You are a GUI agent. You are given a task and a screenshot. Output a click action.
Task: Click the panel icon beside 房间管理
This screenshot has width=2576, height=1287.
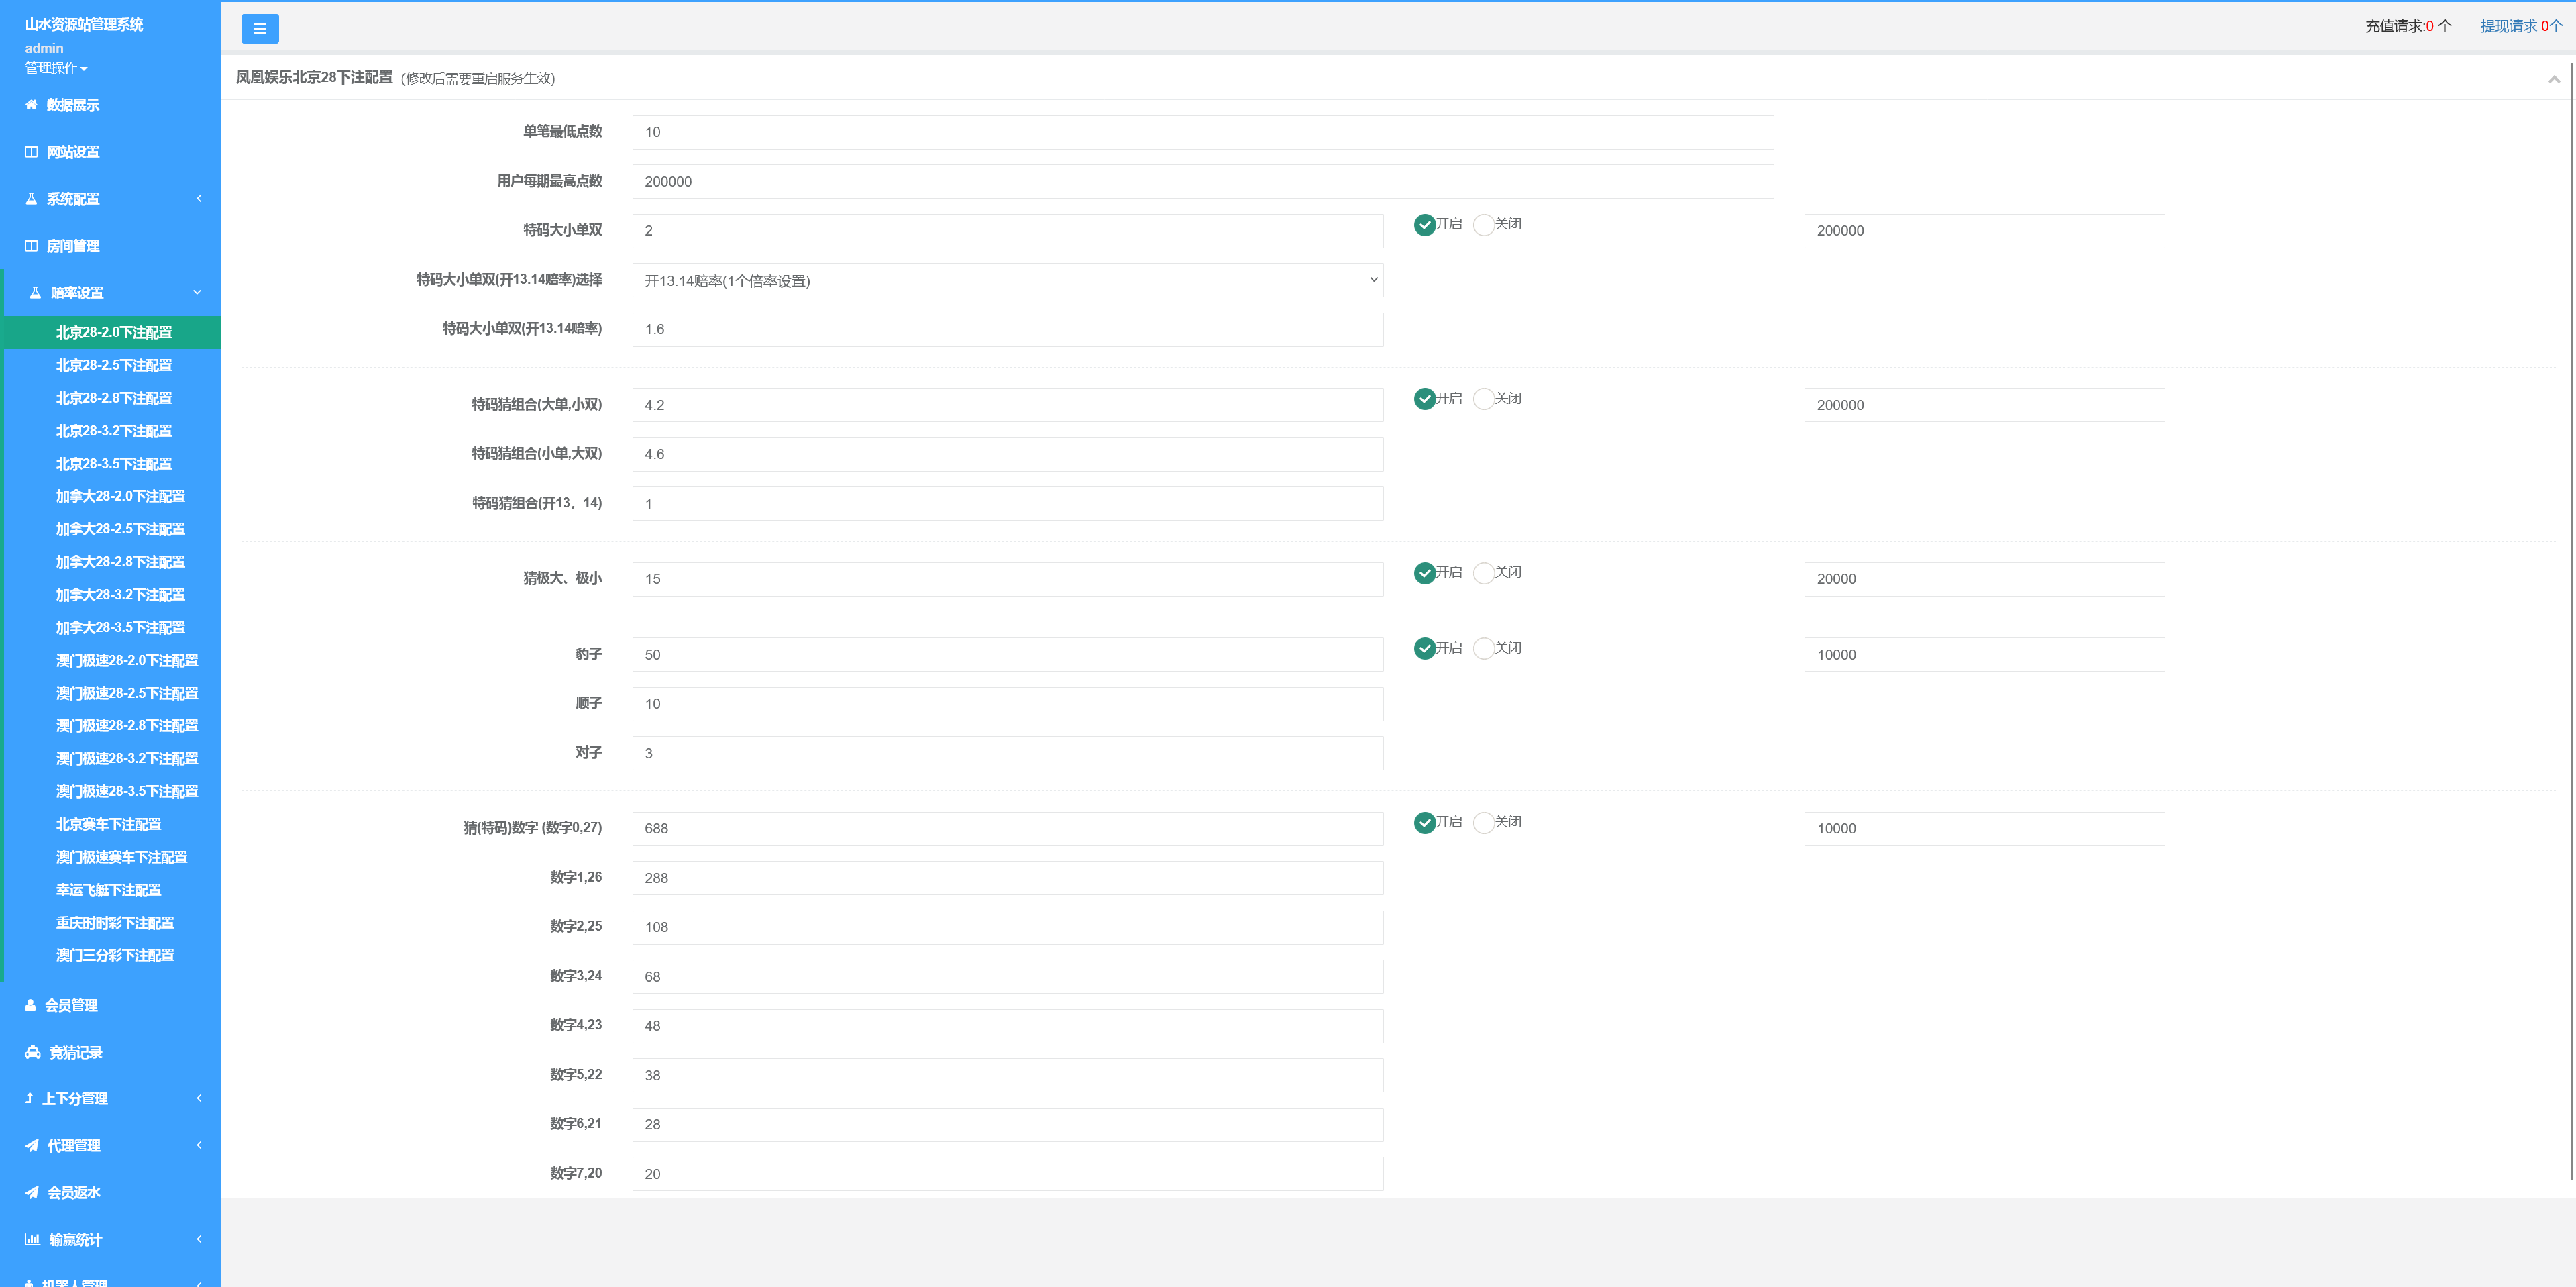coord(31,246)
